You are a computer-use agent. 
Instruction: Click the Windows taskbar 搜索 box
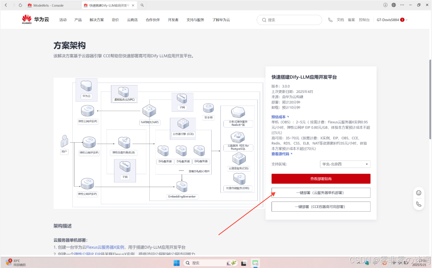tap(211, 263)
